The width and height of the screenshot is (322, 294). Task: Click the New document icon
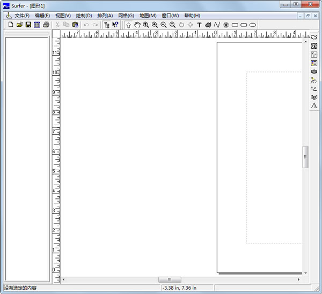(x=10, y=25)
